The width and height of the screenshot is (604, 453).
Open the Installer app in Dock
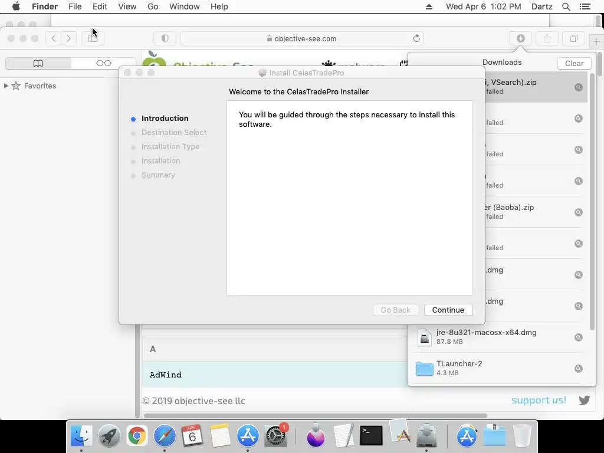pos(426,436)
